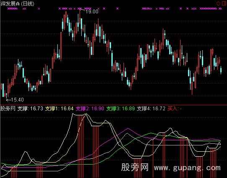227x178 pixels.
Task: Select the 19.00 high price label
Action: (92, 11)
